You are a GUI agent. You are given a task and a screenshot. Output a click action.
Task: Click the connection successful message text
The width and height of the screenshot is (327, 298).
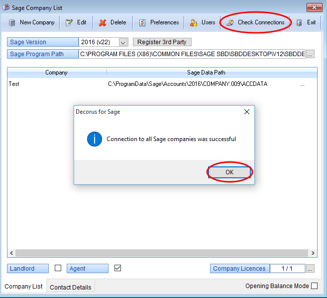click(x=171, y=139)
